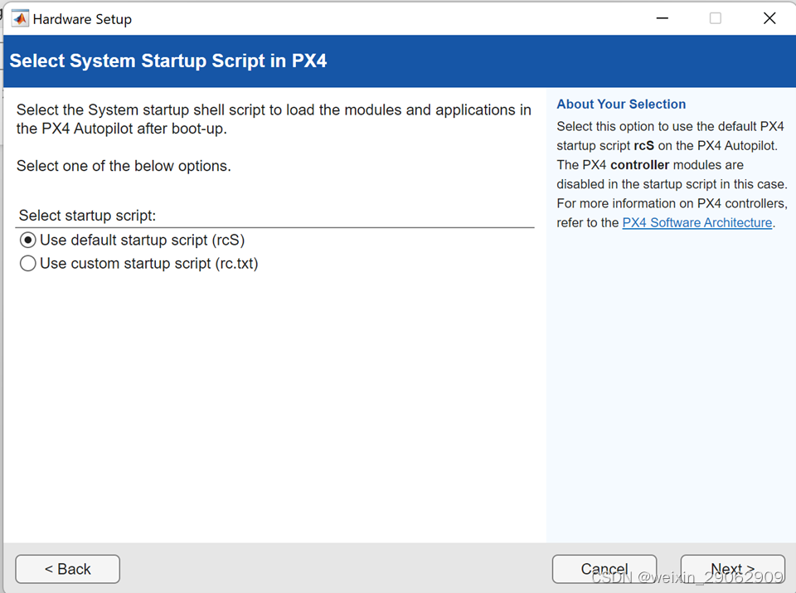Viewport: 796px width, 593px height.
Task: Cancel the hardware setup
Action: 604,569
